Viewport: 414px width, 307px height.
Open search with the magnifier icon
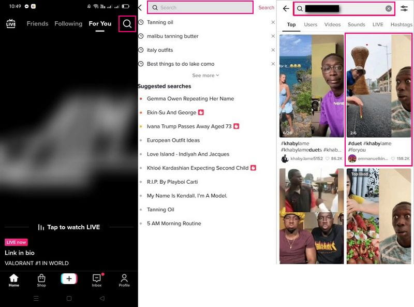127,24
